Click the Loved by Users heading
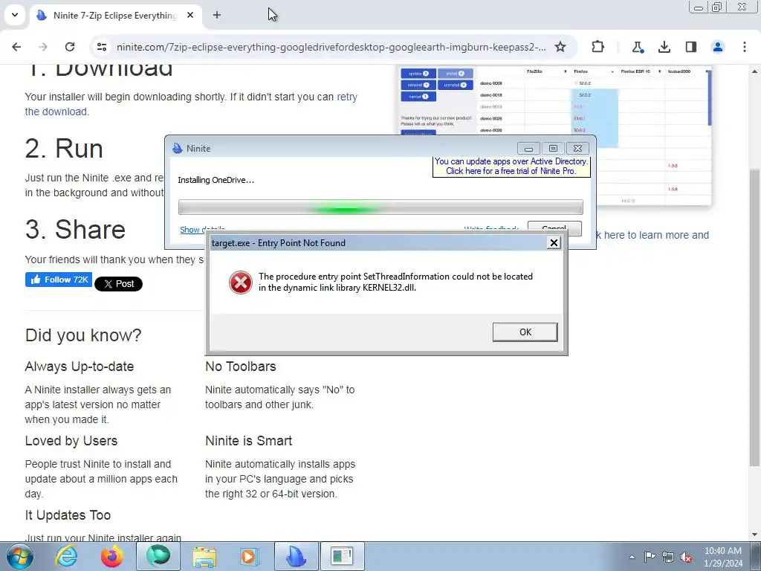 [71, 441]
